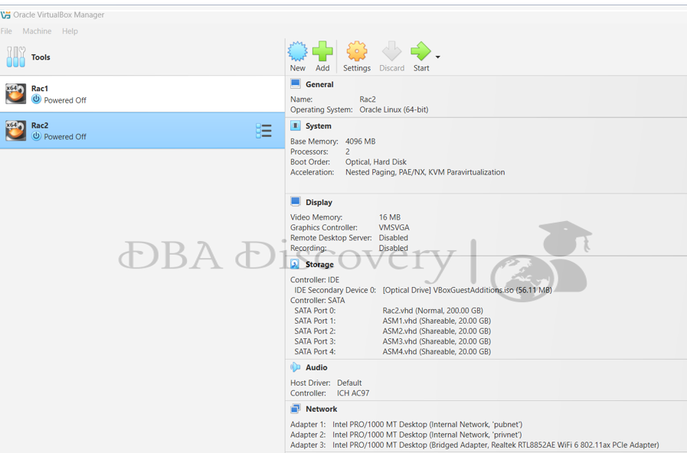The height and width of the screenshot is (453, 687).
Task: Click the VBoxGuestAdditions.iso optical drive entry
Action: (467, 290)
